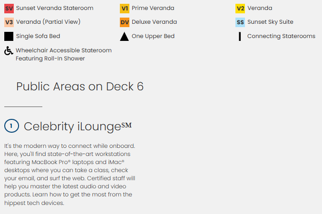This screenshot has width=322, height=214.
Task: Click the wheelchair accessible stateroom icon
Action: click(x=9, y=51)
